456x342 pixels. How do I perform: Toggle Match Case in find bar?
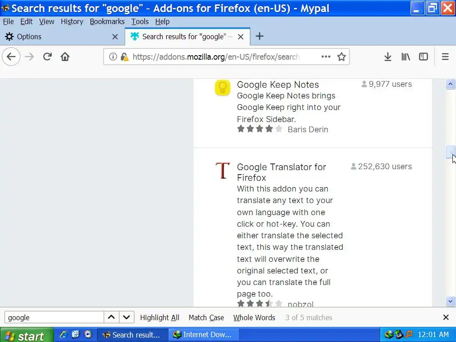coord(206,318)
